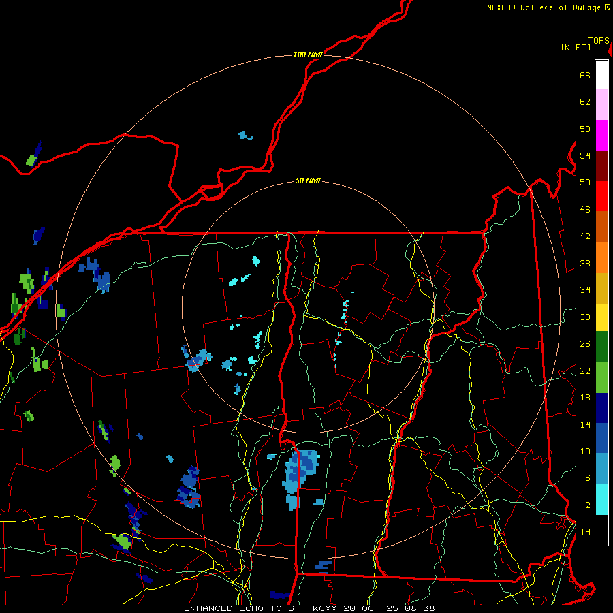Click the legend value 14

pos(585,425)
